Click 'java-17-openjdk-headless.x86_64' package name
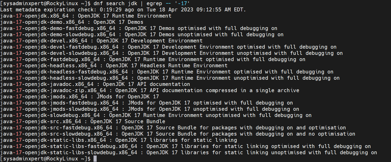The image size is (391, 162). click(48, 65)
